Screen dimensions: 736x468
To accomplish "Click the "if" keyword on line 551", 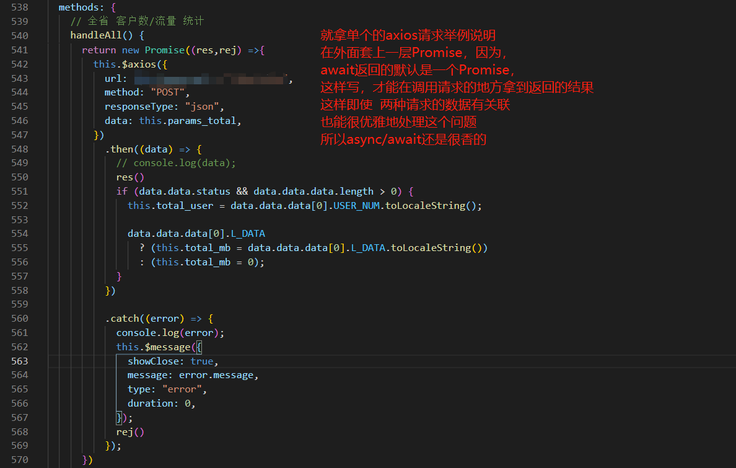I will click(x=122, y=192).
